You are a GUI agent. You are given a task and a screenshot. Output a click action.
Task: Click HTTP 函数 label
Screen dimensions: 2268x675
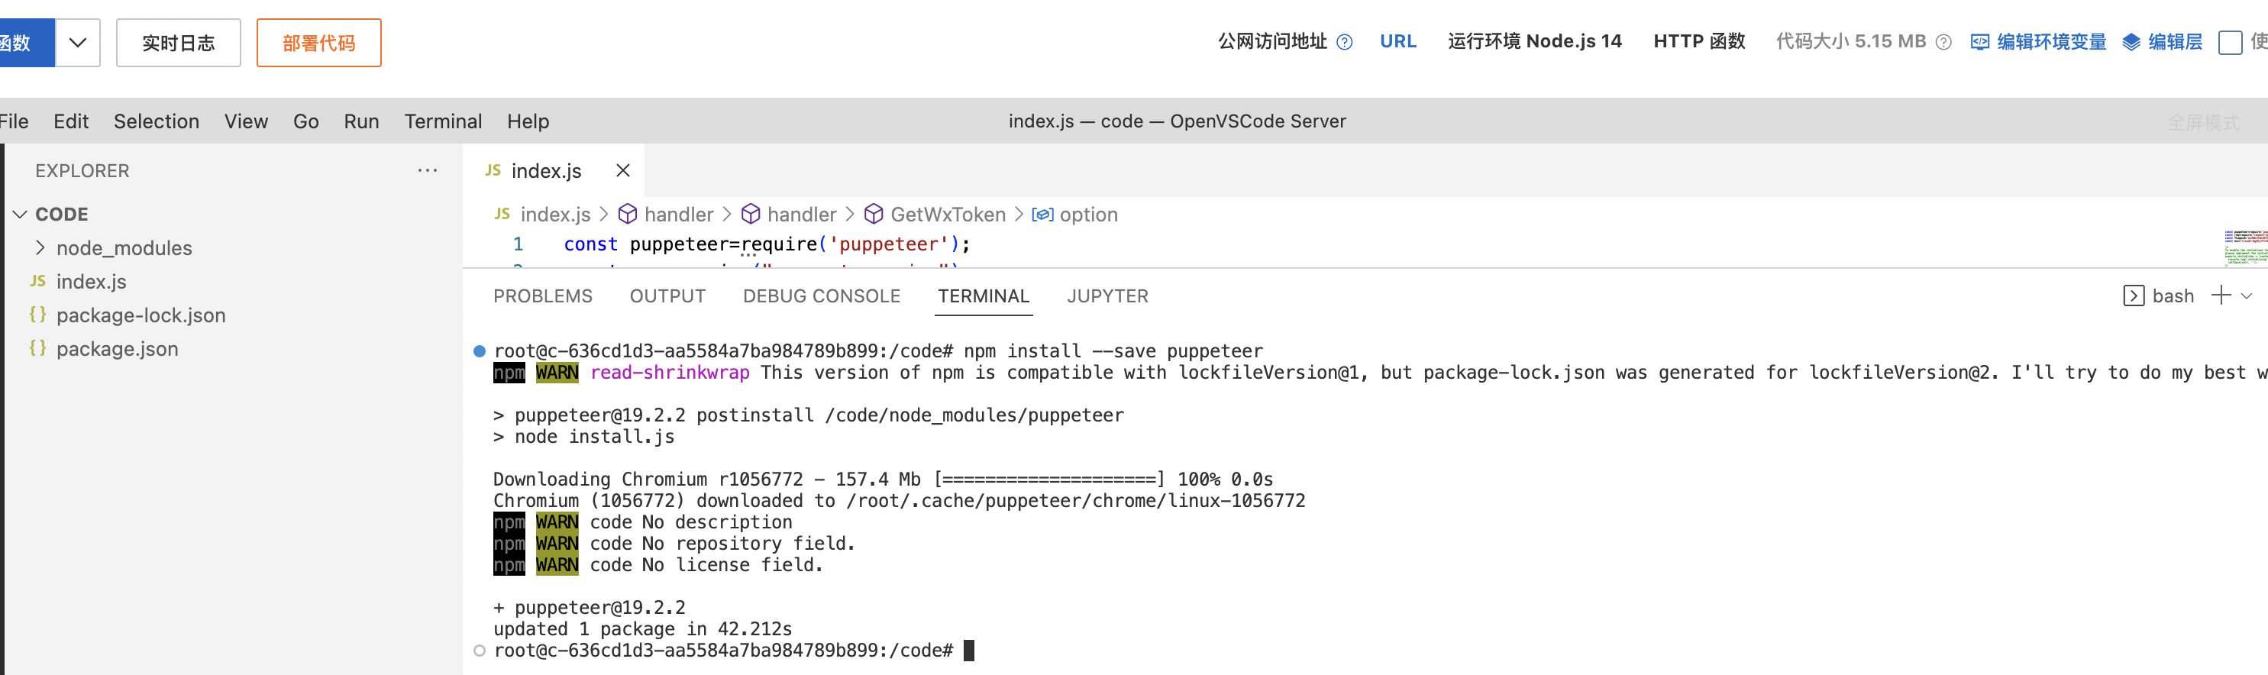1698,41
